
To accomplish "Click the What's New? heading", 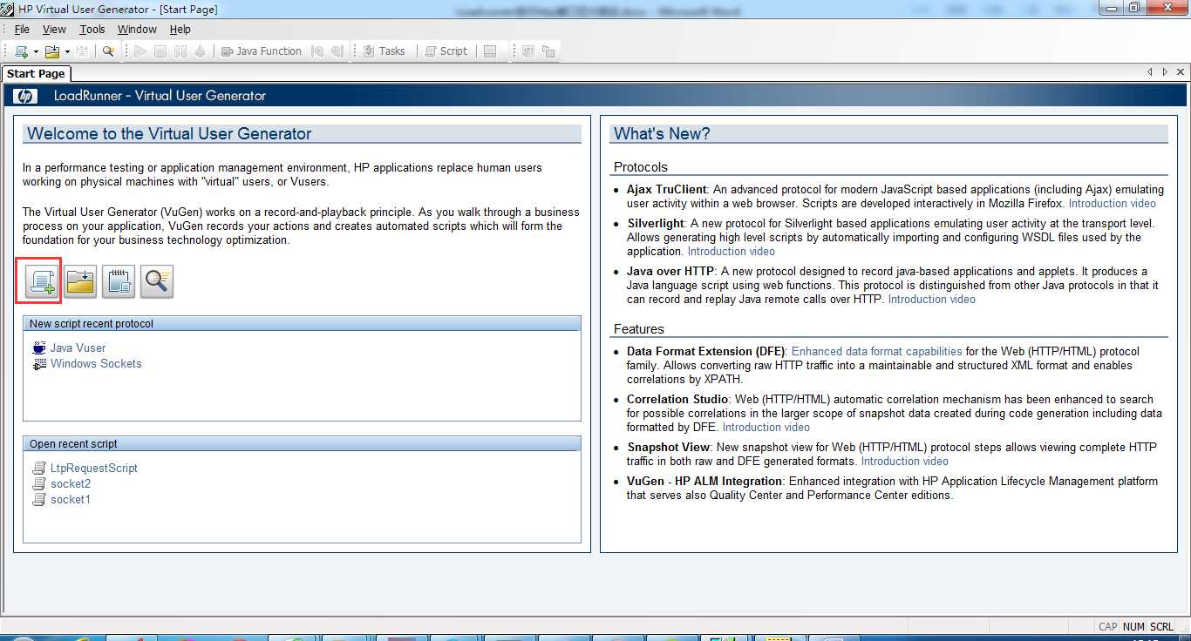I will (x=662, y=133).
